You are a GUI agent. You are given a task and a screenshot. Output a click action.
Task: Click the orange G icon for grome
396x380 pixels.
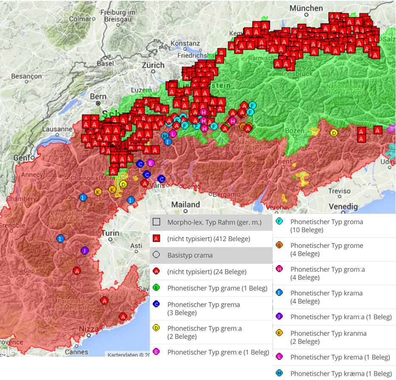point(279,245)
